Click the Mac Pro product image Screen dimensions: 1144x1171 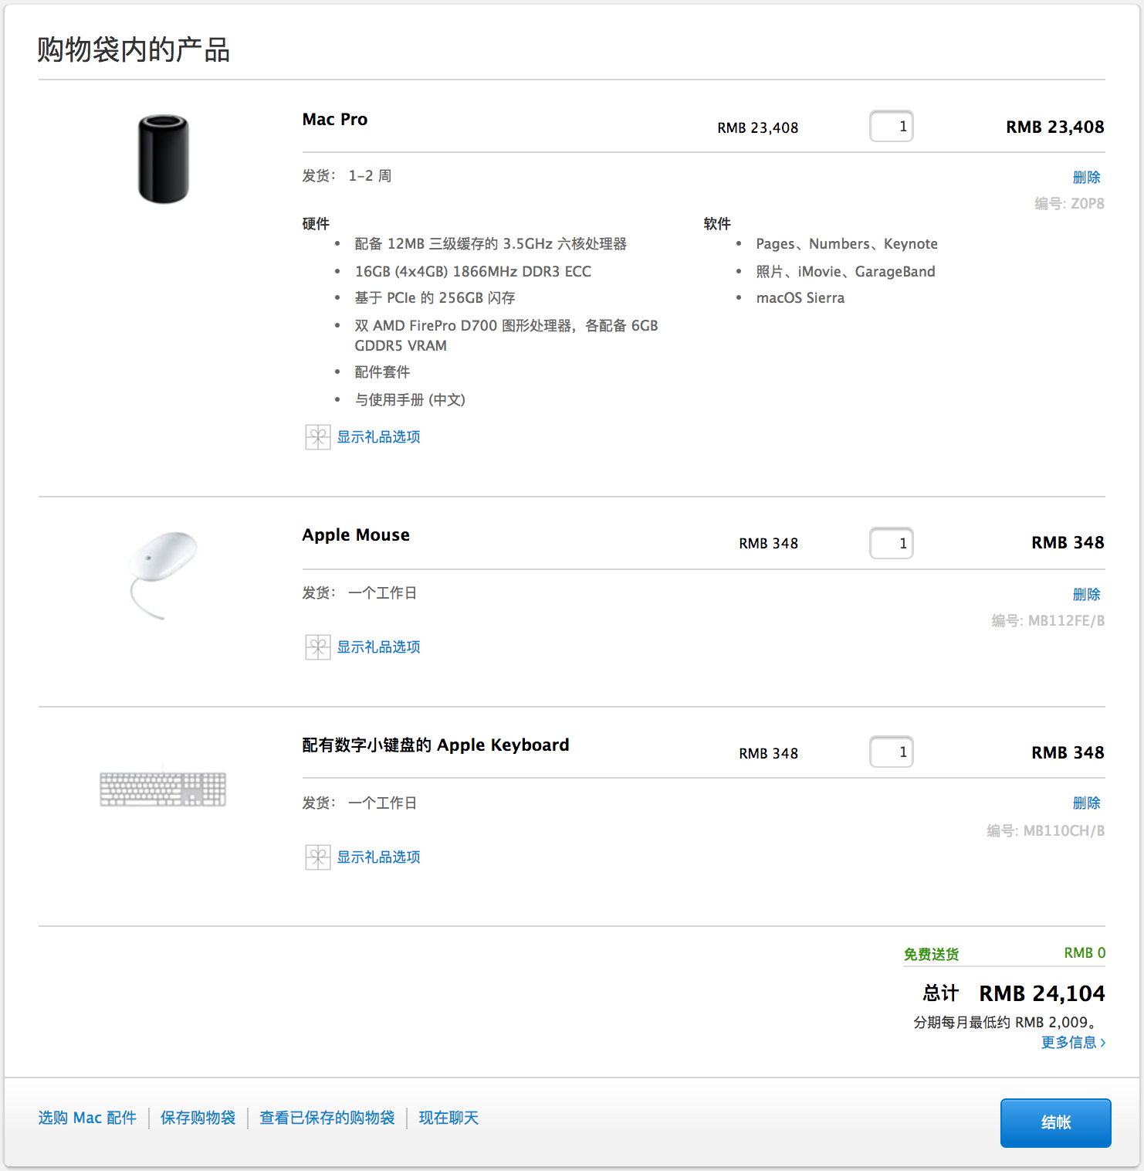164,159
